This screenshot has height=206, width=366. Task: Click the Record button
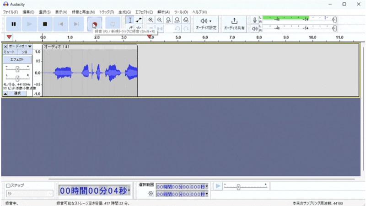(x=95, y=24)
